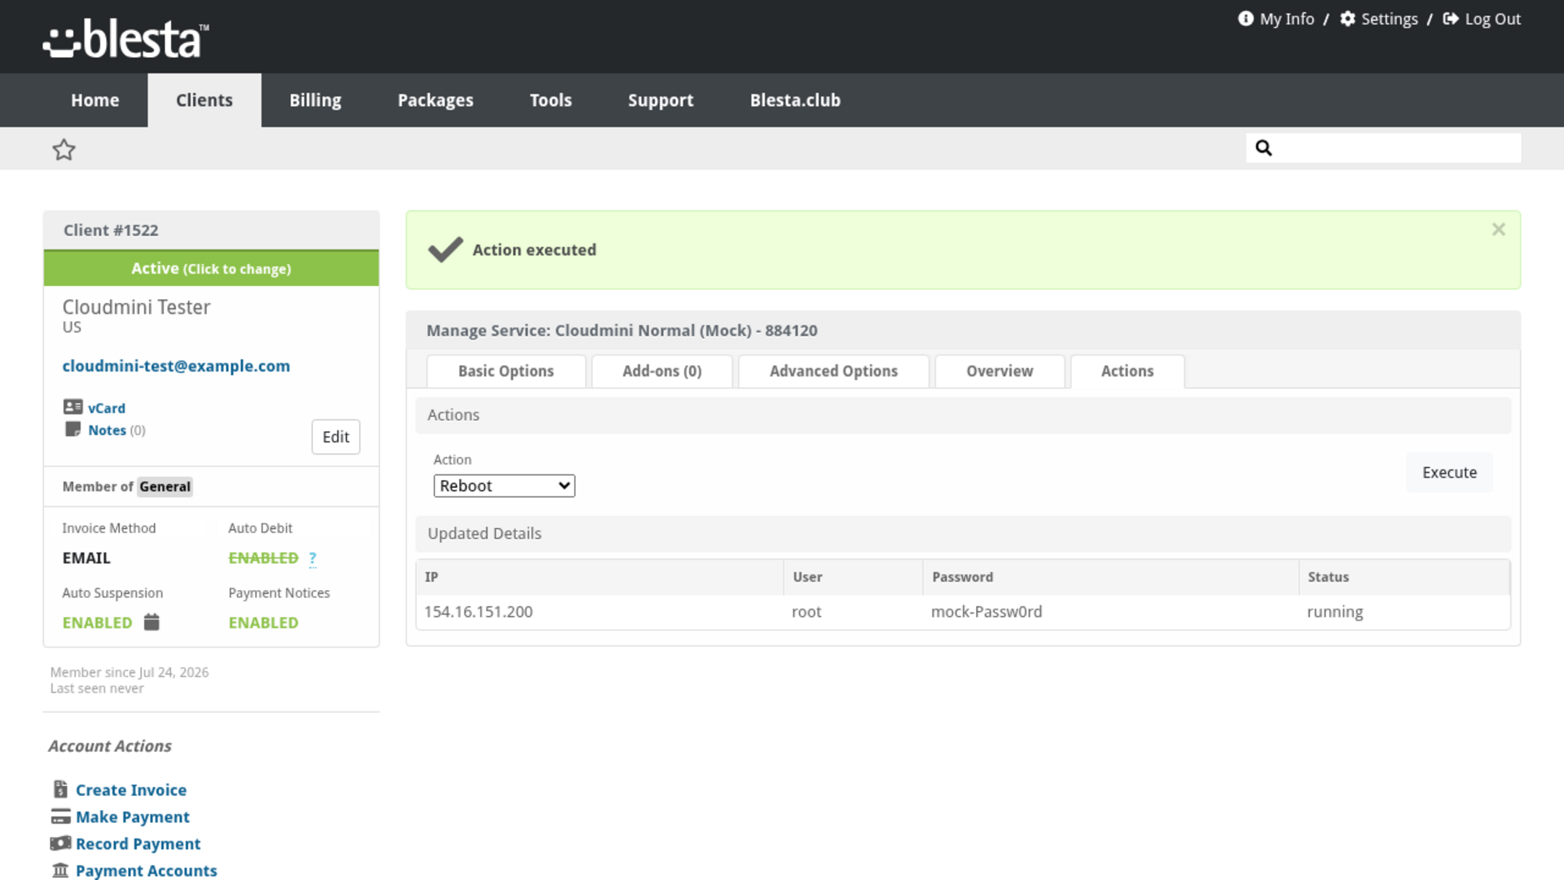Screen dimensions: 1564x880
Task: Select the Actions tab
Action: (x=1127, y=371)
